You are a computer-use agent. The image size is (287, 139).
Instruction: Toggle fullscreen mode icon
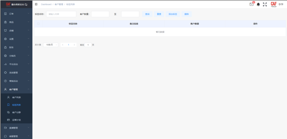[265, 4]
